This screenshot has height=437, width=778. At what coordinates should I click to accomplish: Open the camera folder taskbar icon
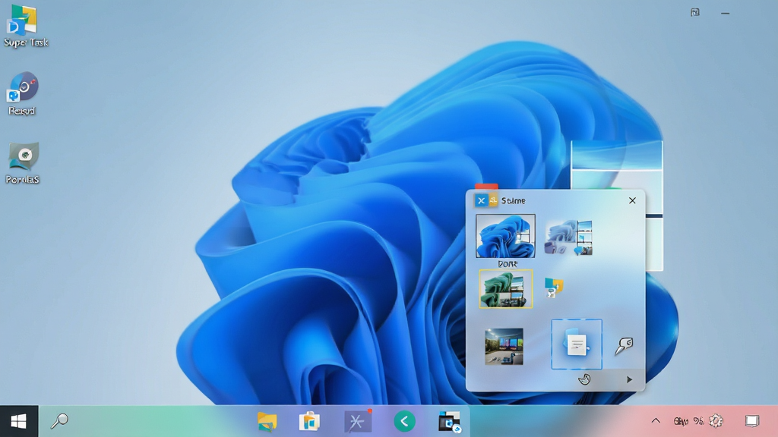point(450,422)
